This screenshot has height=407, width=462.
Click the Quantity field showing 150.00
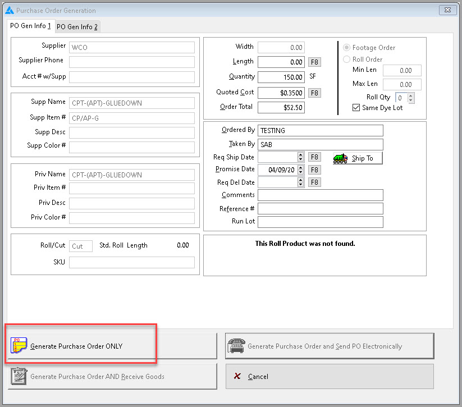point(281,77)
